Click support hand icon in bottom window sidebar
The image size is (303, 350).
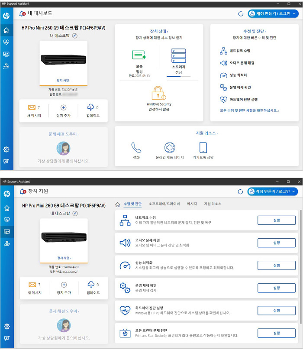7,243
